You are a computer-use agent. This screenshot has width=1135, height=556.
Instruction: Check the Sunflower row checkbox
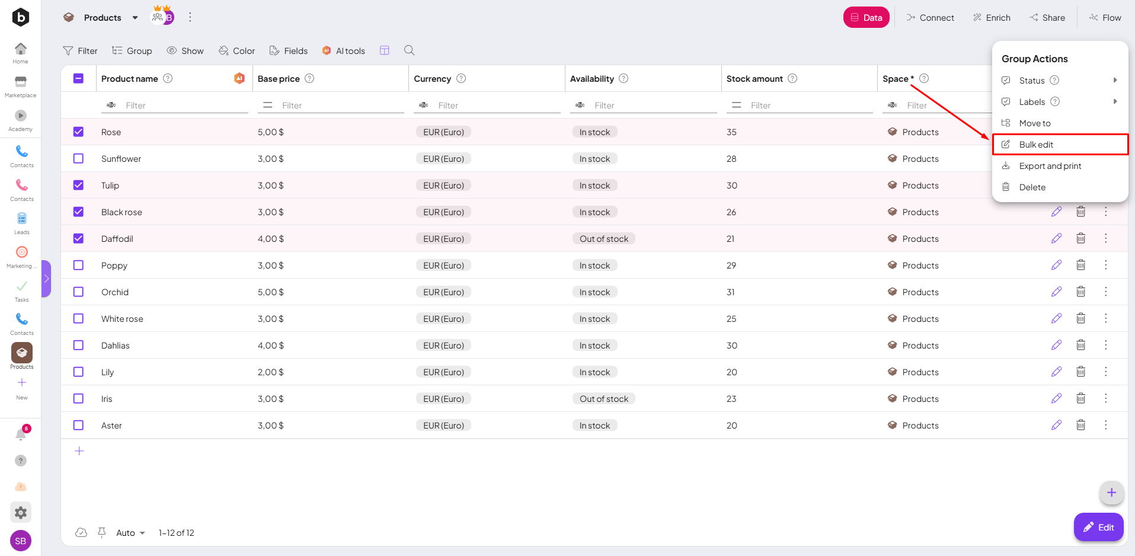pos(78,159)
